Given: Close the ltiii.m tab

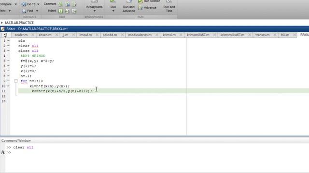Looking at the screenshot, I should click(x=295, y=35).
